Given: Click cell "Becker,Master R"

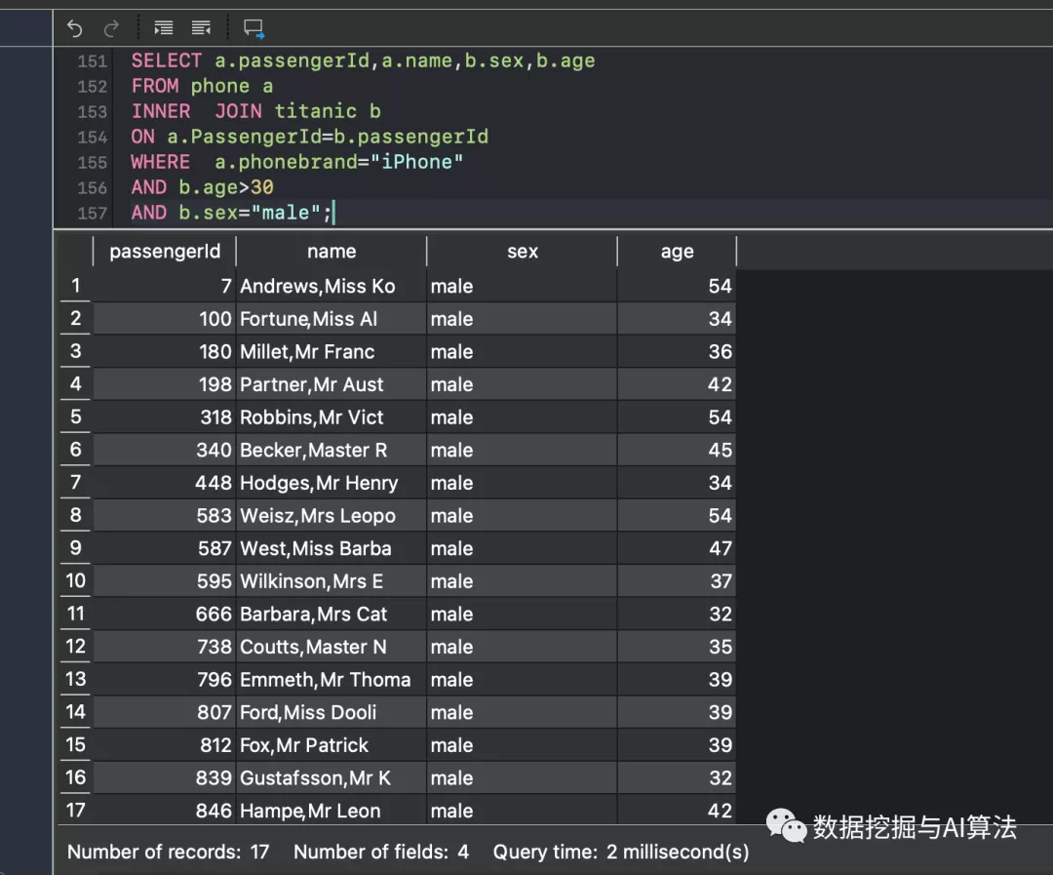Looking at the screenshot, I should (x=331, y=451).
